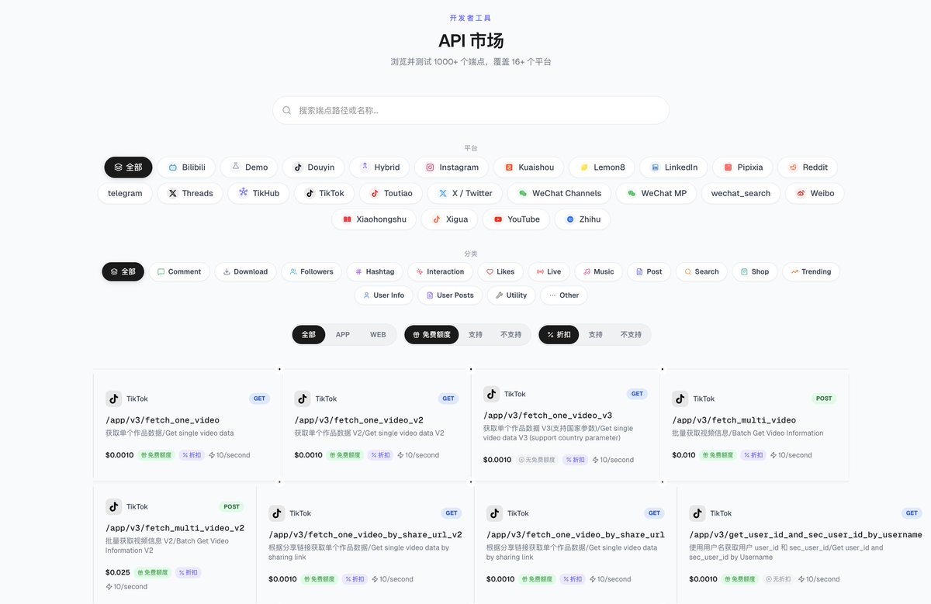This screenshot has width=931, height=604.
Task: Select 全部 in the category row
Action: [x=123, y=271]
